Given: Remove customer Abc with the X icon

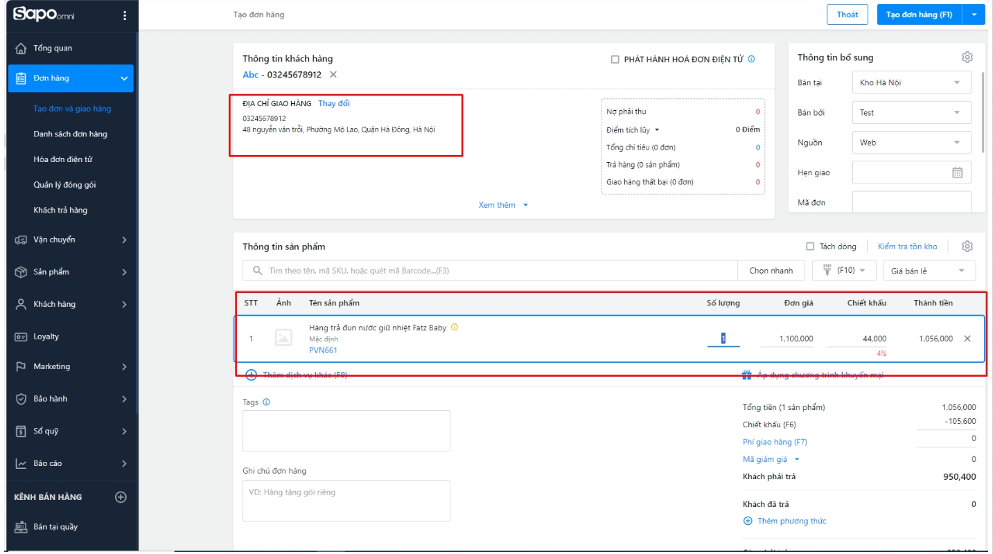Looking at the screenshot, I should (x=333, y=75).
